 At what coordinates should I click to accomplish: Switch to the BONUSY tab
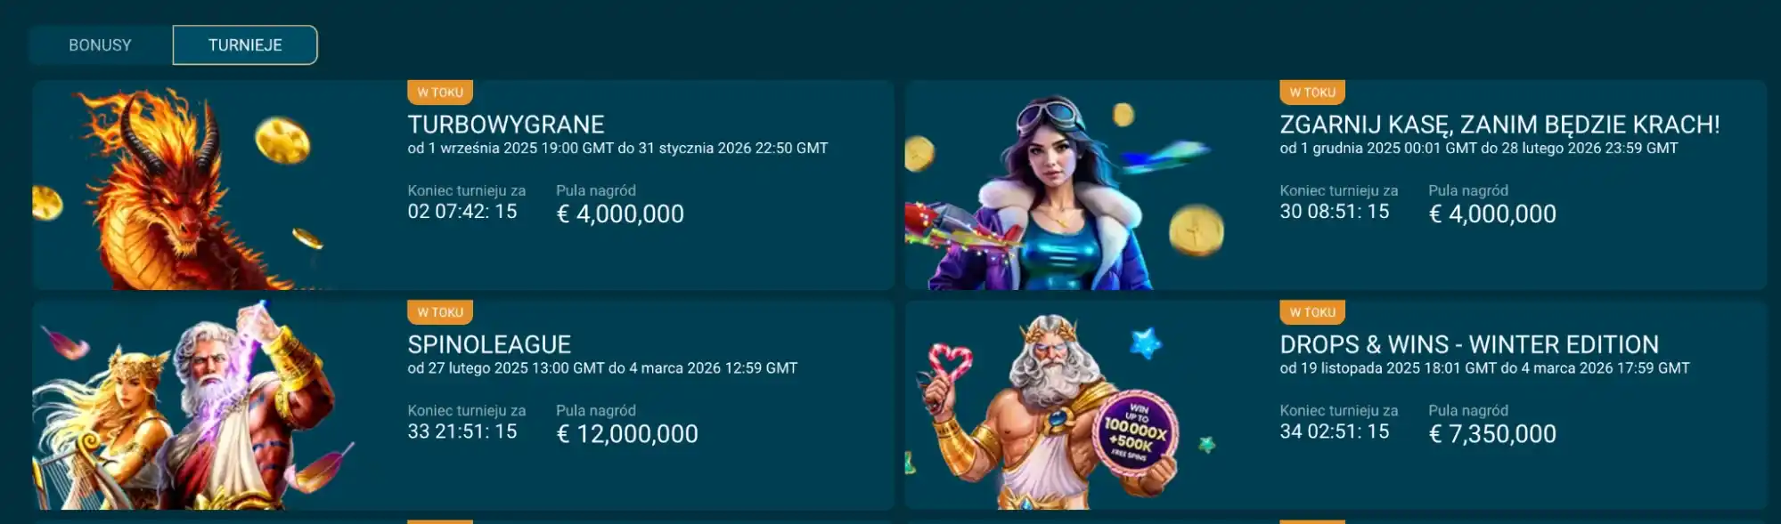100,45
